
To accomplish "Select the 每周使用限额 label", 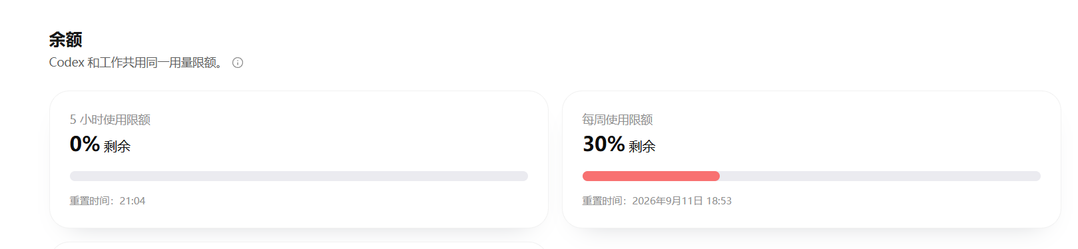I will click(x=617, y=120).
